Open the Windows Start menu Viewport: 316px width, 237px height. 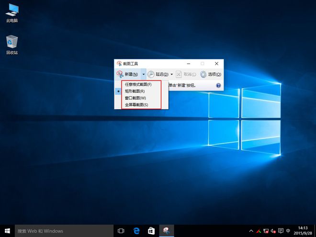pos(7,231)
